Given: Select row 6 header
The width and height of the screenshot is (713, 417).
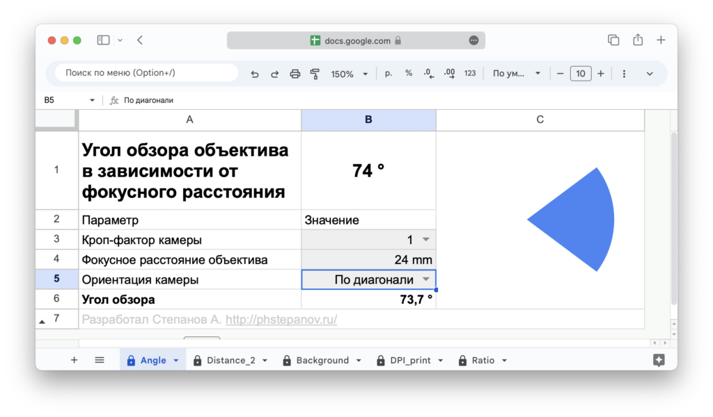Looking at the screenshot, I should (x=56, y=299).
